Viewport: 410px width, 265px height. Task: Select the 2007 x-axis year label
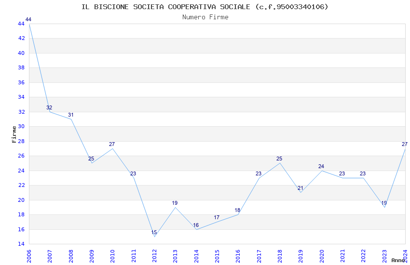coord(50,256)
